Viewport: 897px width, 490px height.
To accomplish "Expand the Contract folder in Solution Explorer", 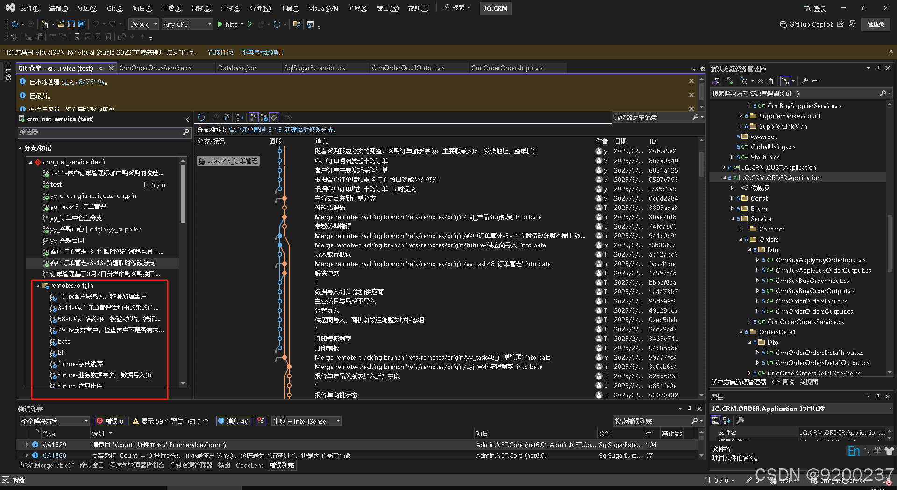I will pyautogui.click(x=741, y=229).
